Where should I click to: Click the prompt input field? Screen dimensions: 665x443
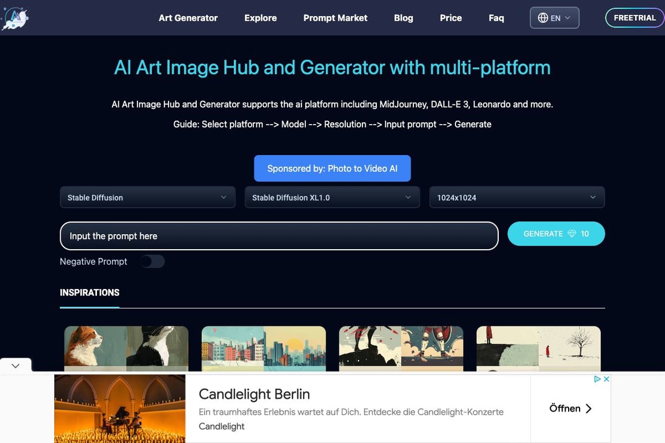point(279,236)
